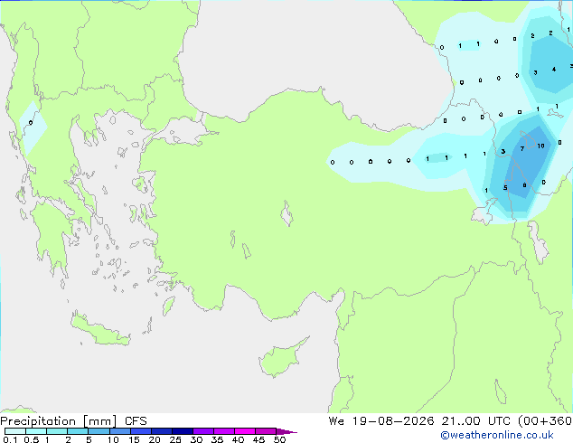
Task: Click the above-50 arrow tip of legend
Action: [x=286, y=431]
